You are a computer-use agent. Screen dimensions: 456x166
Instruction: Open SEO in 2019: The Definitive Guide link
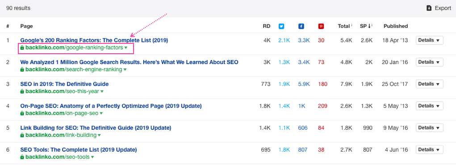coord(64,84)
